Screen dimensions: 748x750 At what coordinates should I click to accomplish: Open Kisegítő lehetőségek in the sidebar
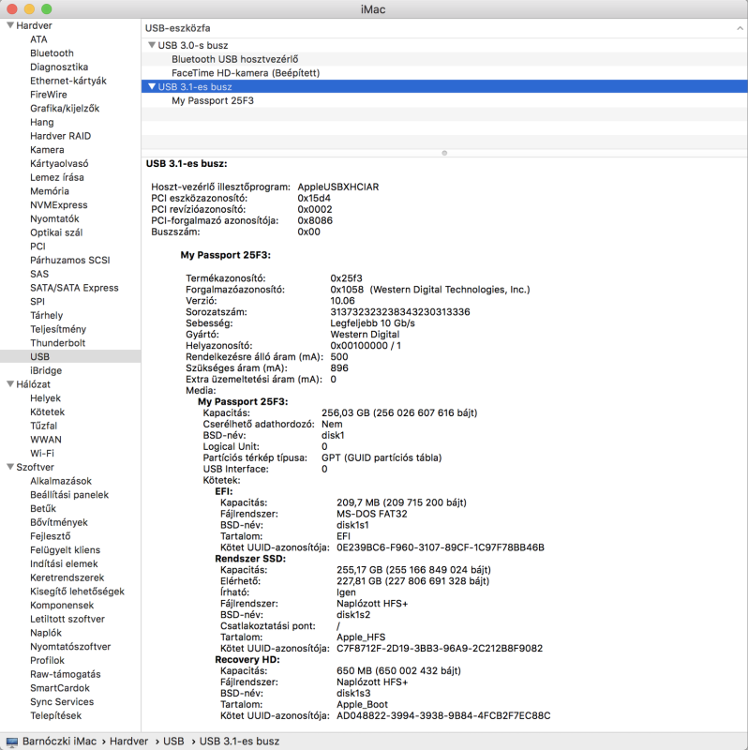point(77,592)
